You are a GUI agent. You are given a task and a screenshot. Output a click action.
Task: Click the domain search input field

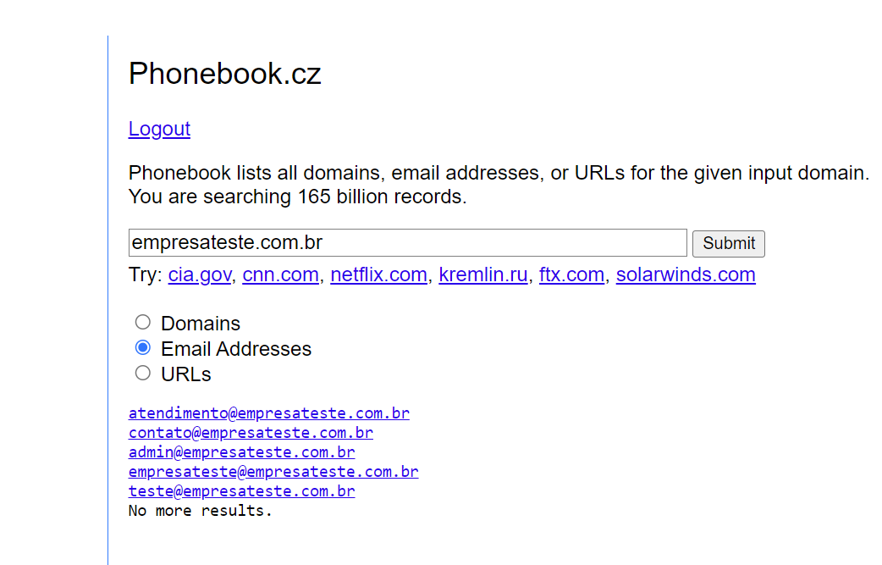[407, 243]
